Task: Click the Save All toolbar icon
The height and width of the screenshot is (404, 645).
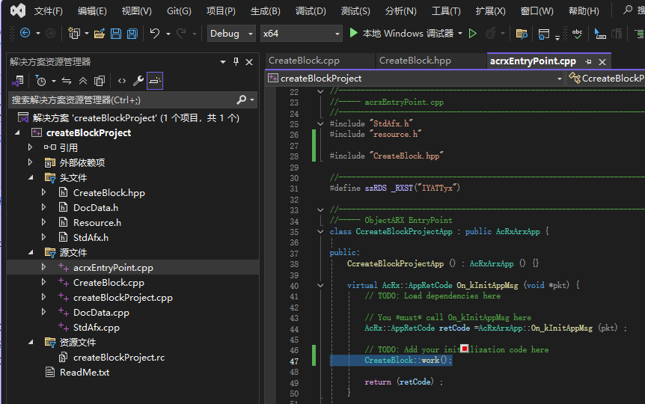Action: 132,34
